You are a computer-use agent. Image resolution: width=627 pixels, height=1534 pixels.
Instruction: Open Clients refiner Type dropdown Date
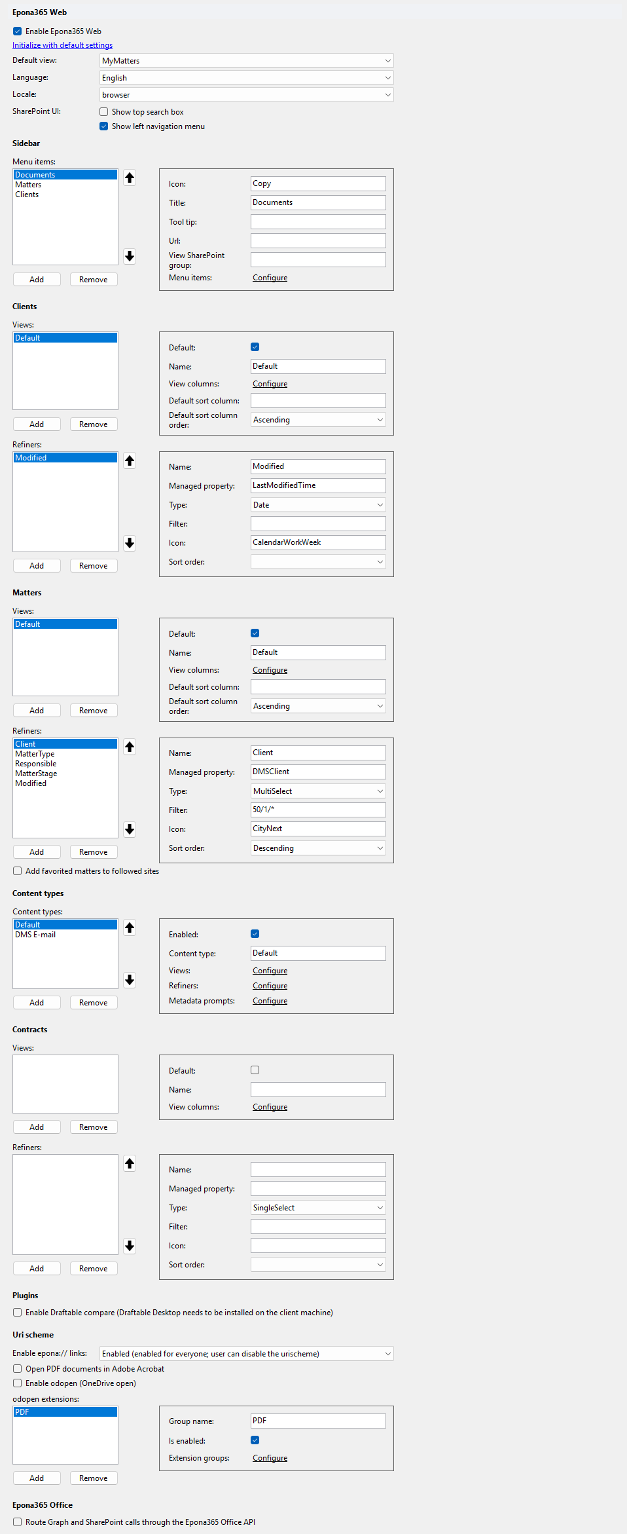pyautogui.click(x=318, y=505)
